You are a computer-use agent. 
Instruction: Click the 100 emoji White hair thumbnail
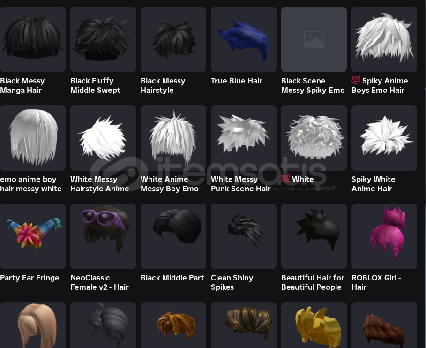pos(314,138)
